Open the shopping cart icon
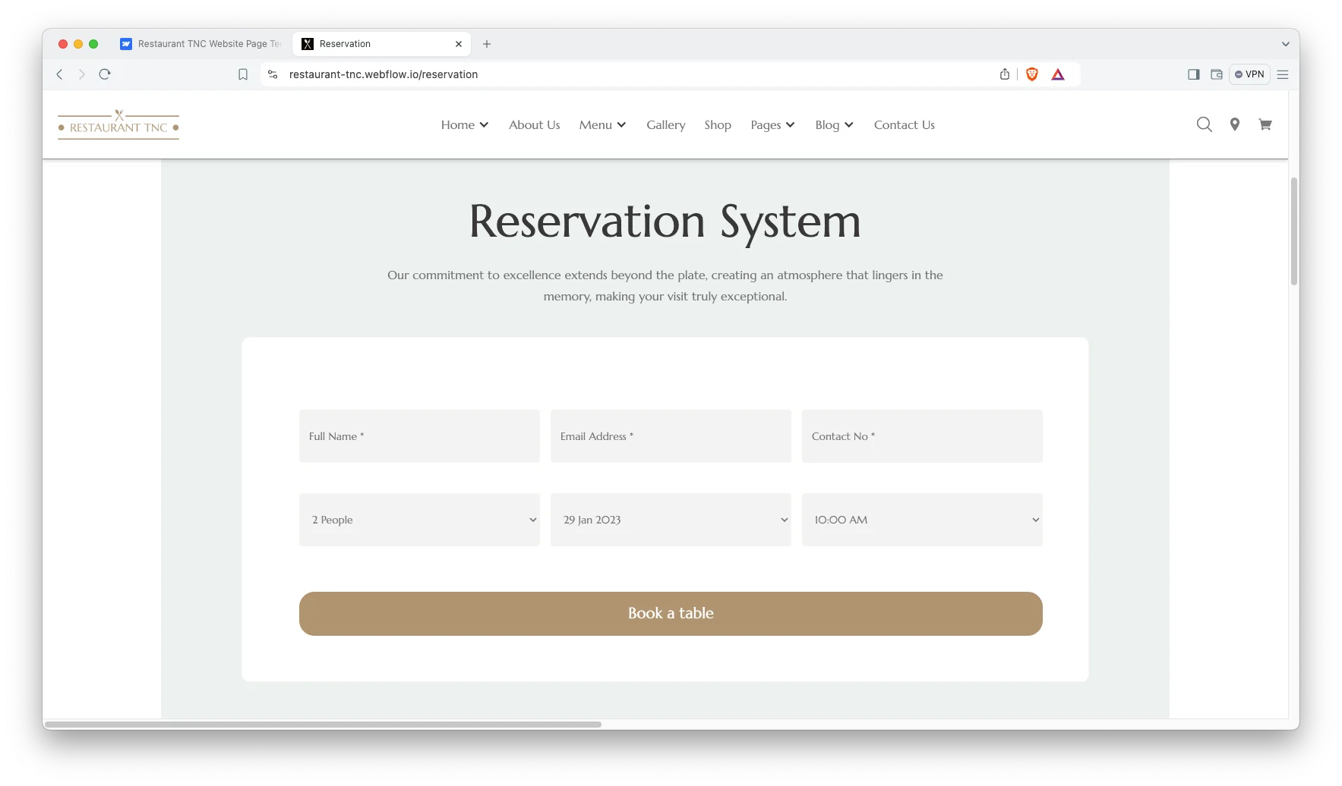1342x786 pixels. [1265, 124]
